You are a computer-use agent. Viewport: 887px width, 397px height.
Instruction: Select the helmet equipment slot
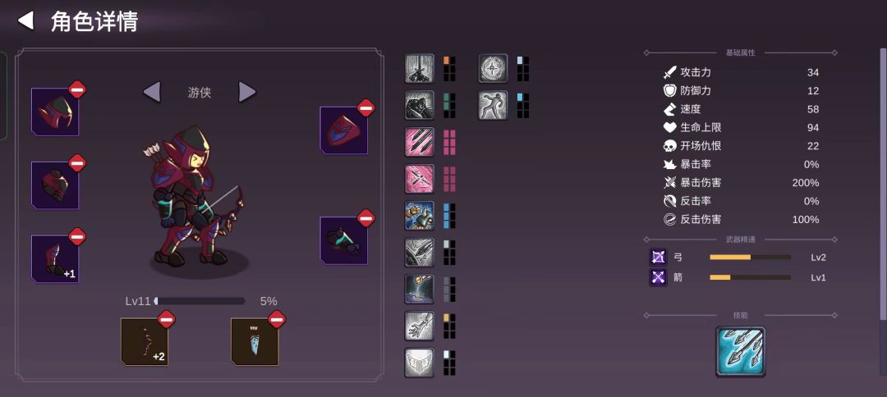coord(55,112)
